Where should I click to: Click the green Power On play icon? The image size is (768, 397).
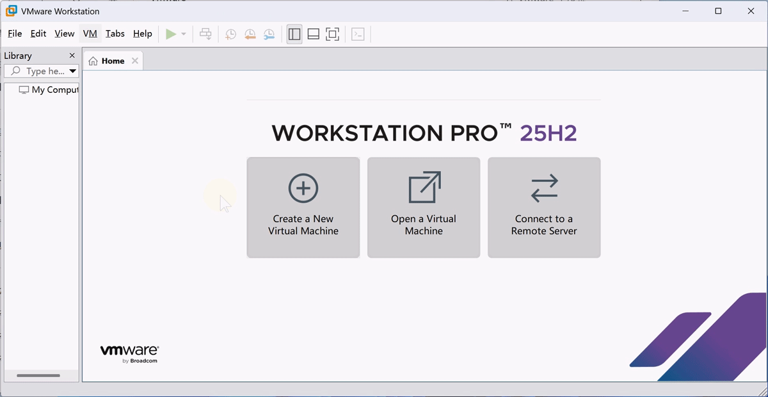[171, 34]
